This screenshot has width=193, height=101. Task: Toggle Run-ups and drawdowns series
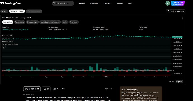pos(10,44)
